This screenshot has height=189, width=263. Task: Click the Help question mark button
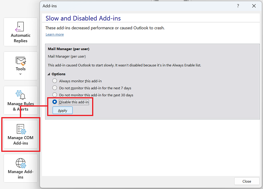point(238,6)
